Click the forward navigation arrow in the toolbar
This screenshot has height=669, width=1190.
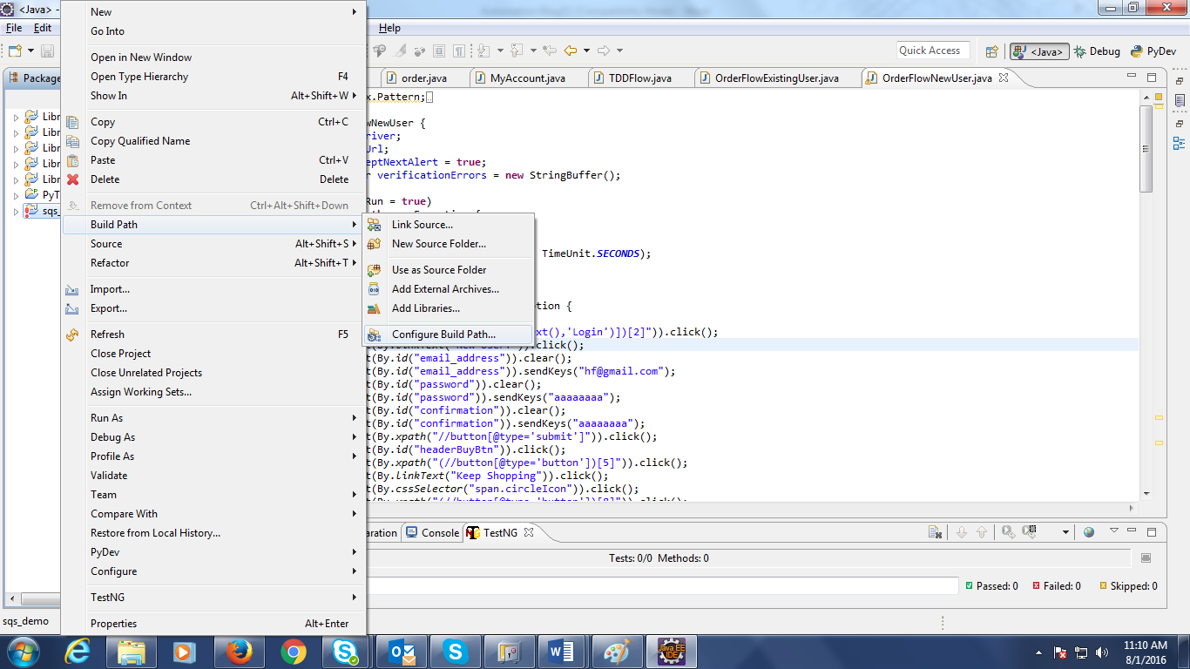[x=604, y=51]
